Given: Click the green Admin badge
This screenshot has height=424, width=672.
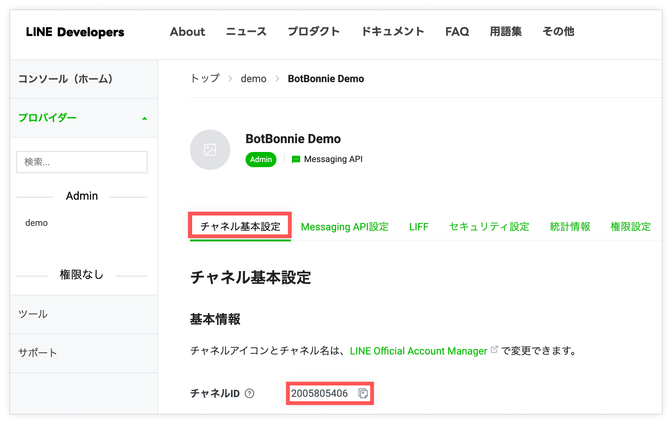Looking at the screenshot, I should pos(261,160).
